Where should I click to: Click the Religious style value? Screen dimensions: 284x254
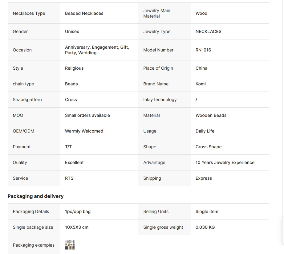(74, 68)
